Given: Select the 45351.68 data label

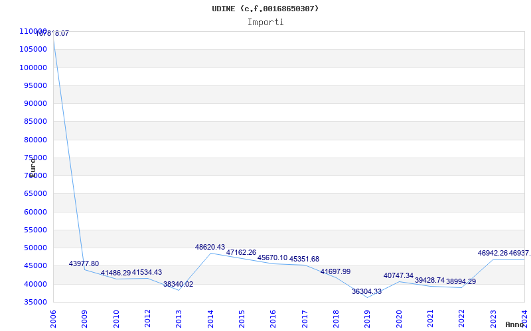Looking at the screenshot, I should [x=304, y=259].
